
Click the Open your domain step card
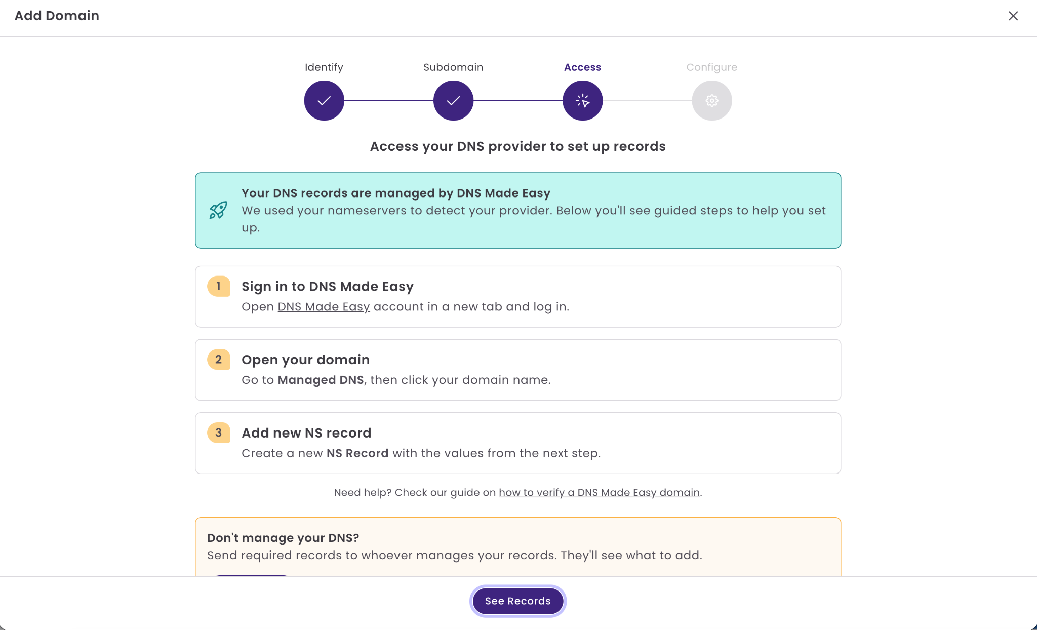(518, 370)
